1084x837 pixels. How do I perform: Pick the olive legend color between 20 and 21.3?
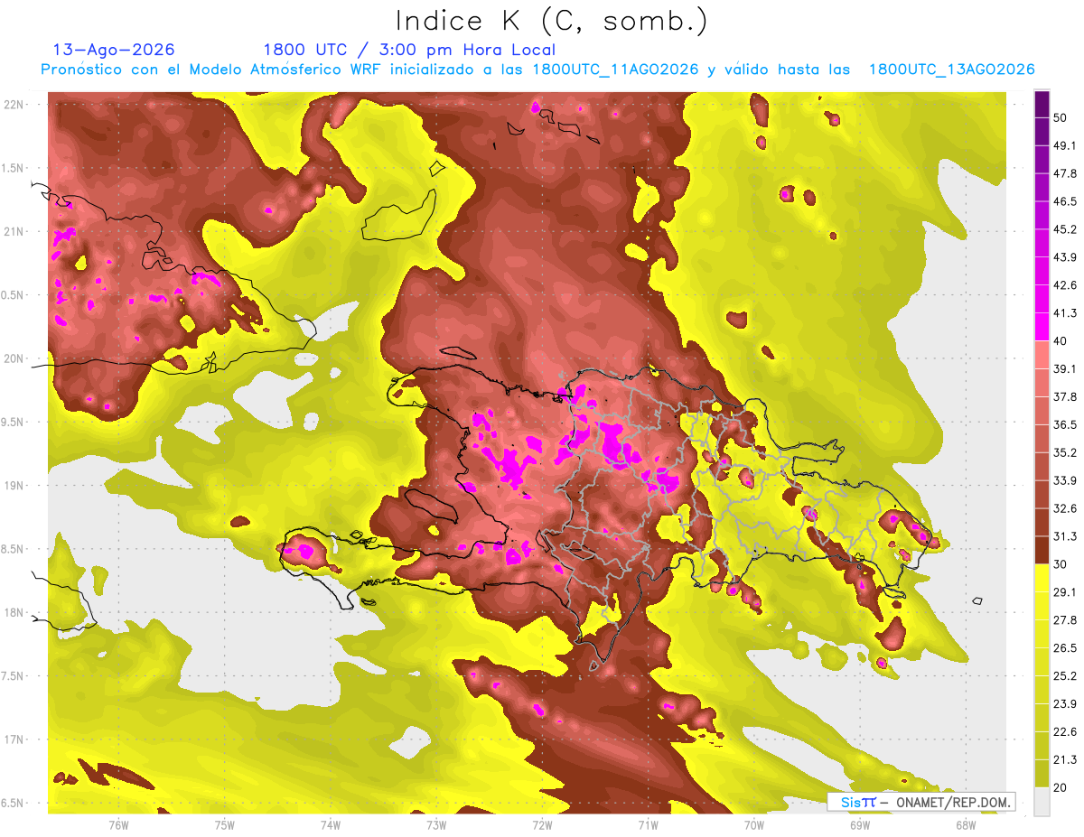(1042, 775)
